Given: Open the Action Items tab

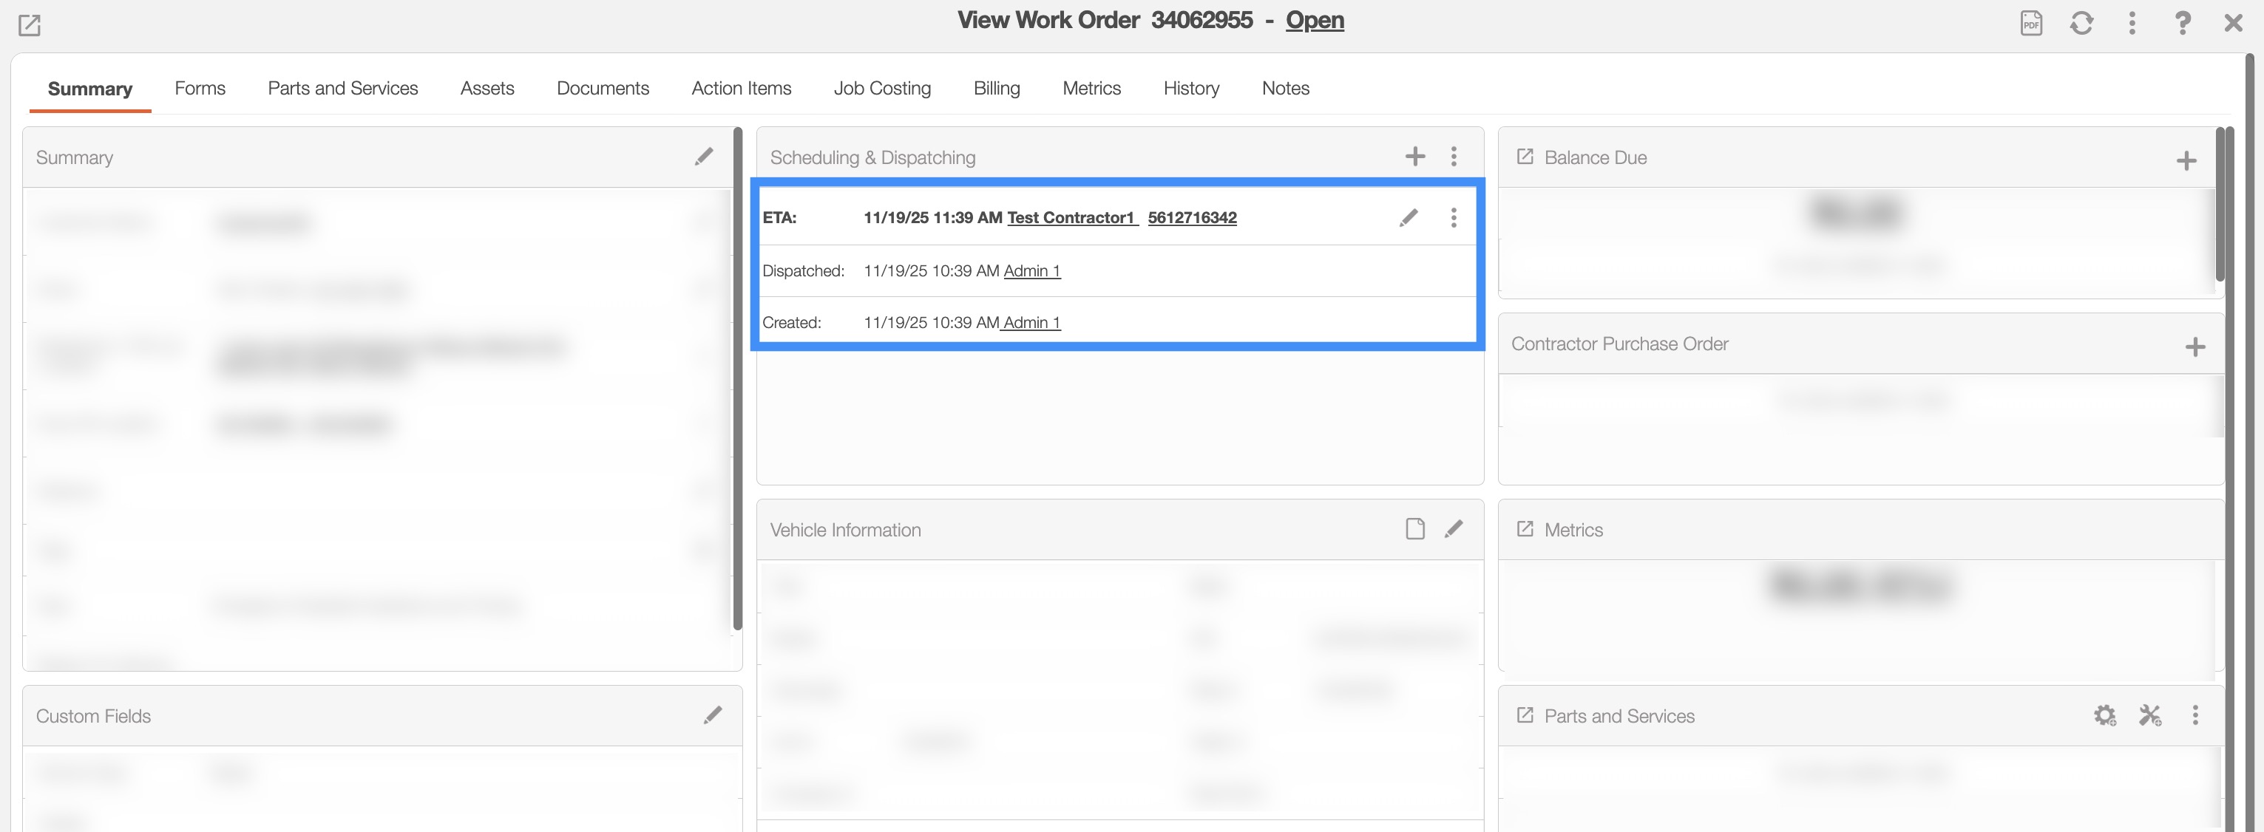Looking at the screenshot, I should (x=741, y=88).
